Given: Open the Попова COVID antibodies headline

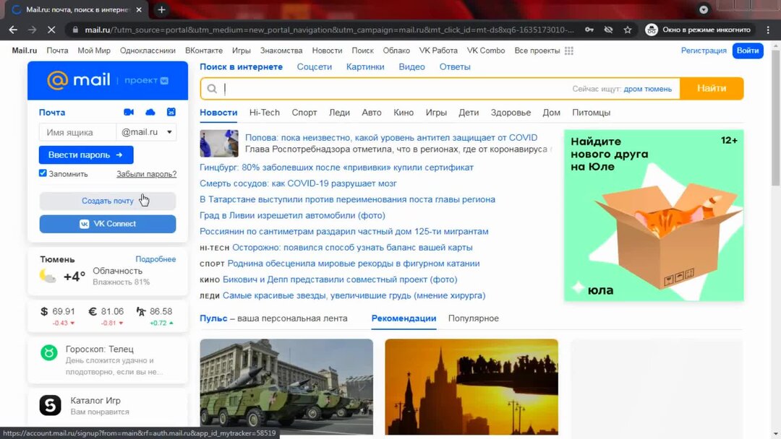Looking at the screenshot, I should click(x=391, y=138).
